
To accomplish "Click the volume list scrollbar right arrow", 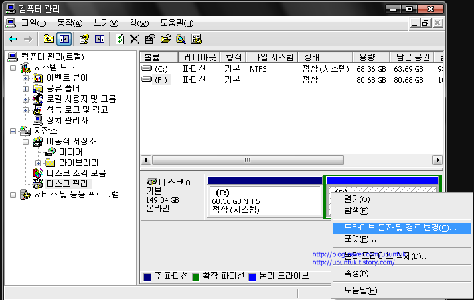I will click(x=437, y=160).
